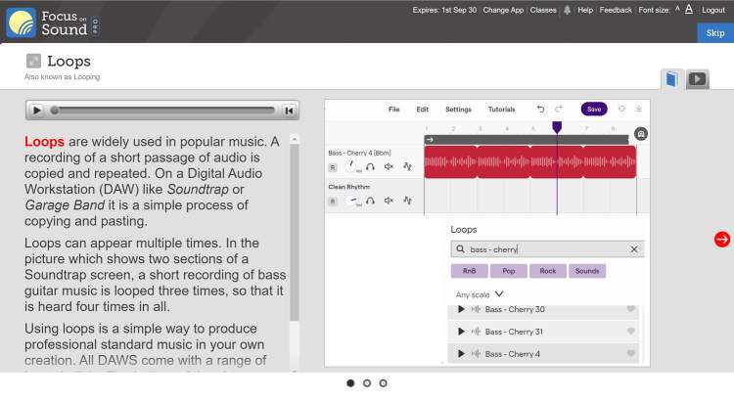Click the round icon at timeline end
Image resolution: width=734 pixels, height=402 pixels.
(640, 134)
